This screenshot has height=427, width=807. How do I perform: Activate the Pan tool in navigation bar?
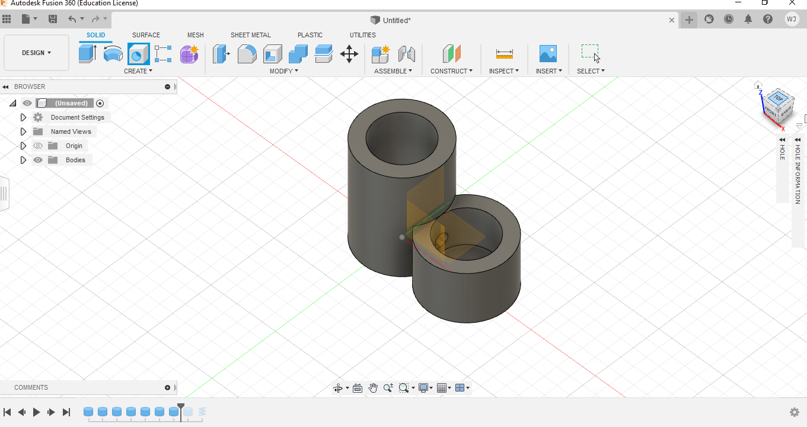point(373,388)
